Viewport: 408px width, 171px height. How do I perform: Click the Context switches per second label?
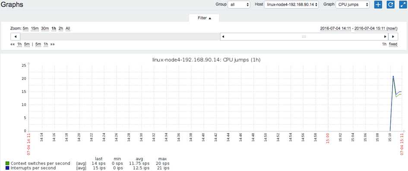pos(40,163)
